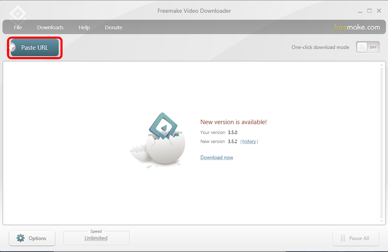The image size is (388, 252).
Task: Click the pause bars icon in Pause All
Action: (x=343, y=238)
